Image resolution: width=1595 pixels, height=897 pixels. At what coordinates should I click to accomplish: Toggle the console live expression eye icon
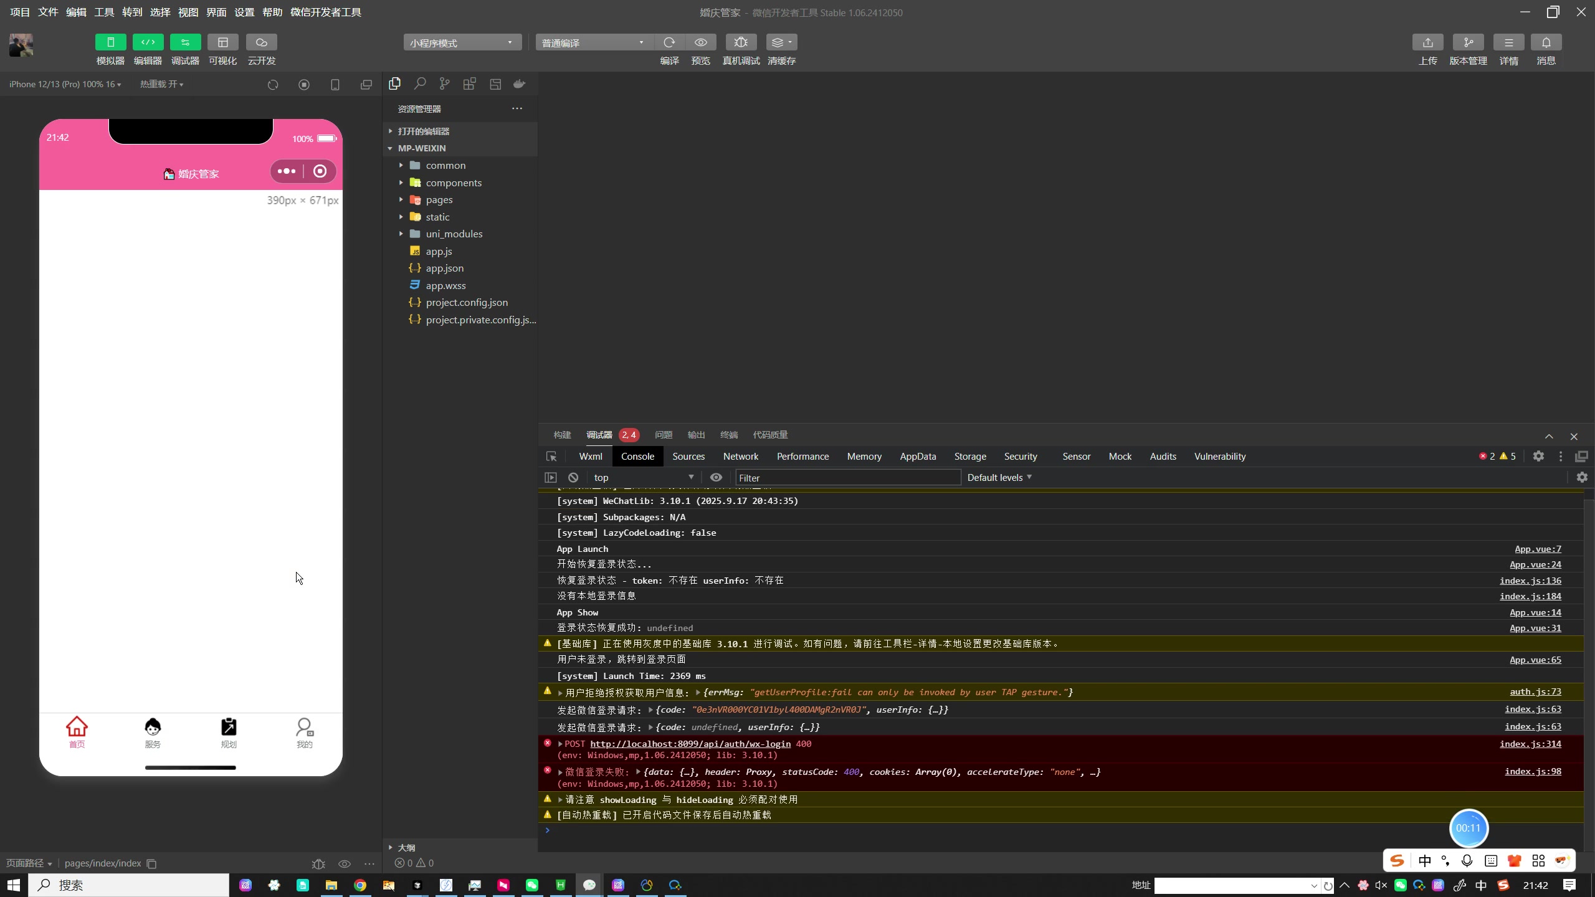[x=716, y=478]
